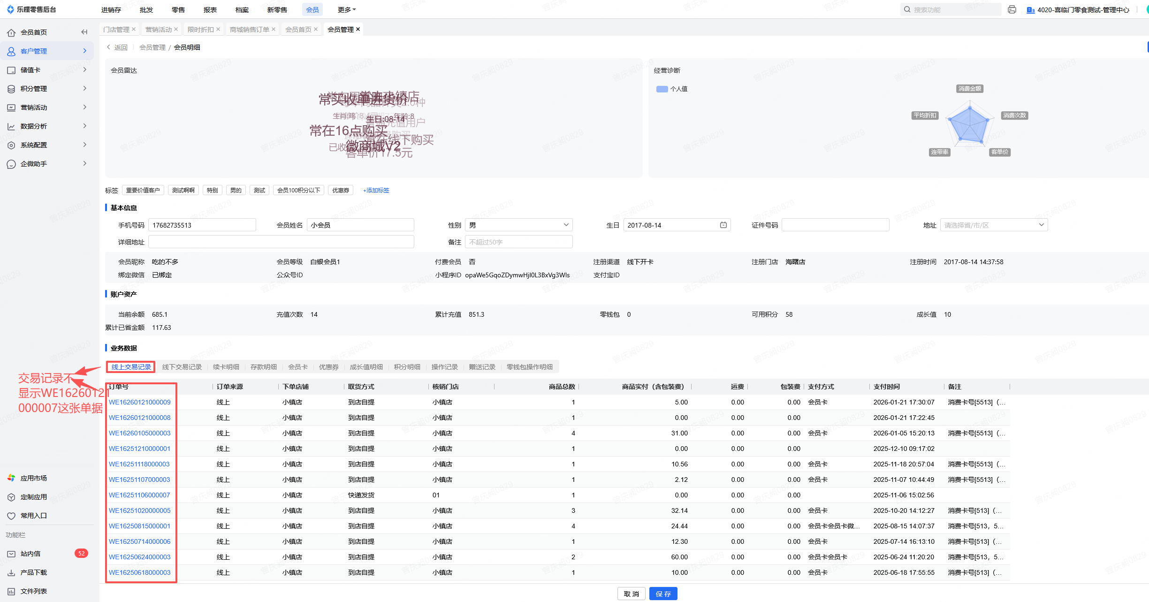
Task: Close the 门店管理 tab
Action: pyautogui.click(x=134, y=29)
